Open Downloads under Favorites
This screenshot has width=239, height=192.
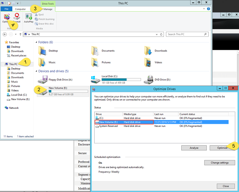(x=15, y=51)
